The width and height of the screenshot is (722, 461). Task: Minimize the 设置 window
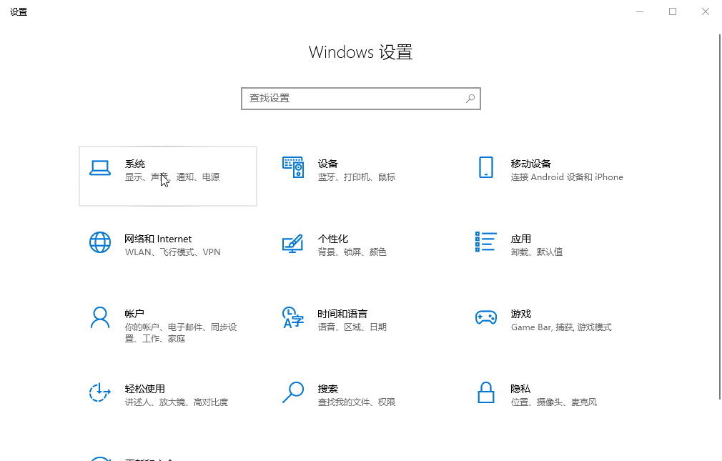pos(639,11)
